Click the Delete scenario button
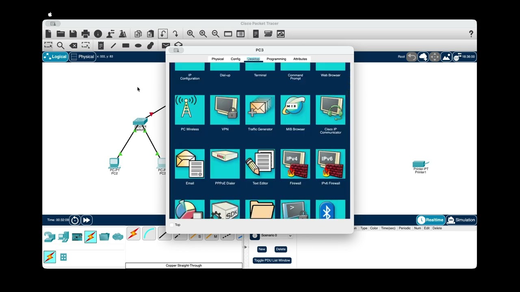Image resolution: width=520 pixels, height=292 pixels. pyautogui.click(x=281, y=249)
